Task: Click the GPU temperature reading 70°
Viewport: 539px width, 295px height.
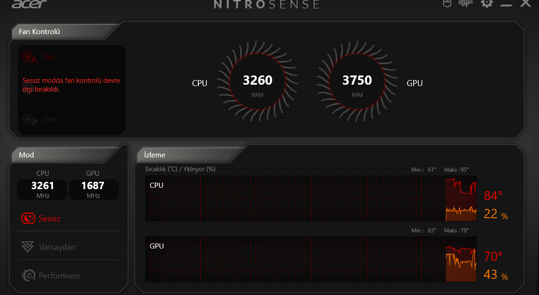Action: click(x=493, y=256)
